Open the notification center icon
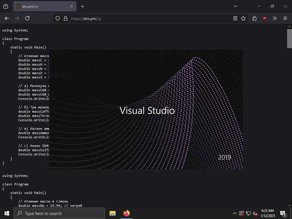 (x=283, y=213)
